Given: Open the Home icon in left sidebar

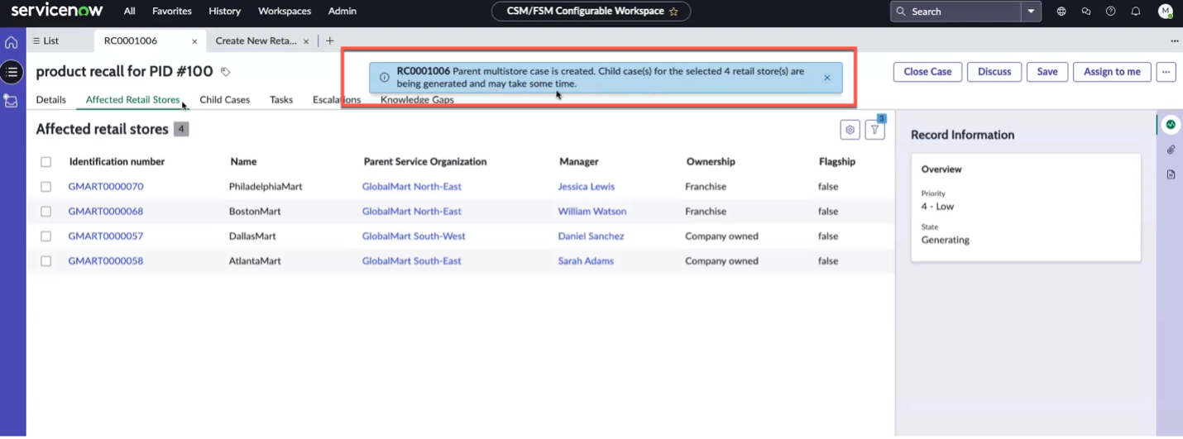Looking at the screenshot, I should tap(12, 42).
